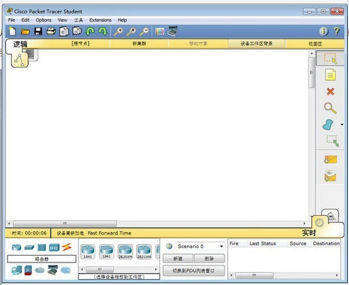Click the Paste icon in toolbar
Image resolution: width=349 pixels, height=285 pixels.
[77, 31]
